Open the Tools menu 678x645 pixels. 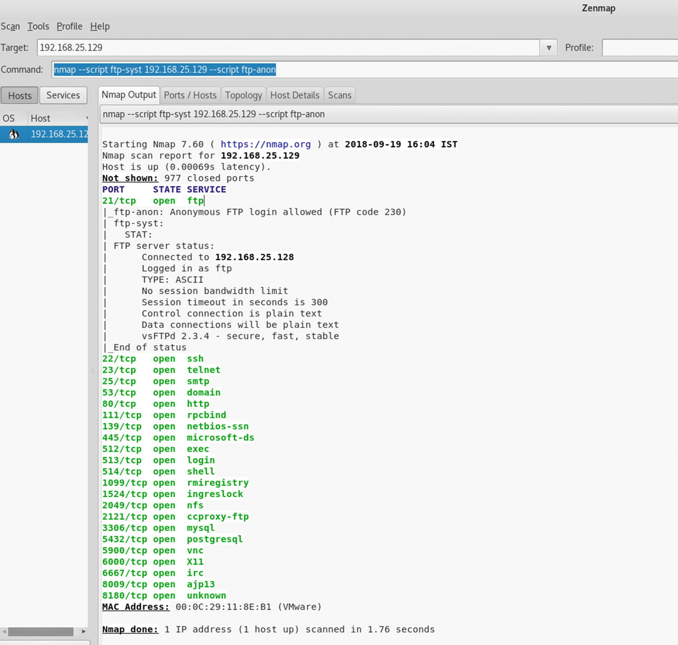(38, 26)
